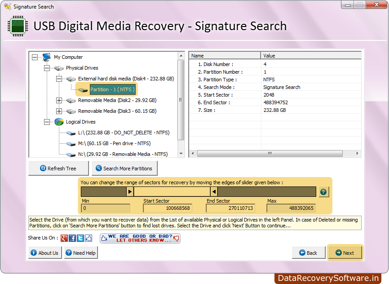
Task: Click the right end-sector slider handle
Action: click(x=214, y=191)
